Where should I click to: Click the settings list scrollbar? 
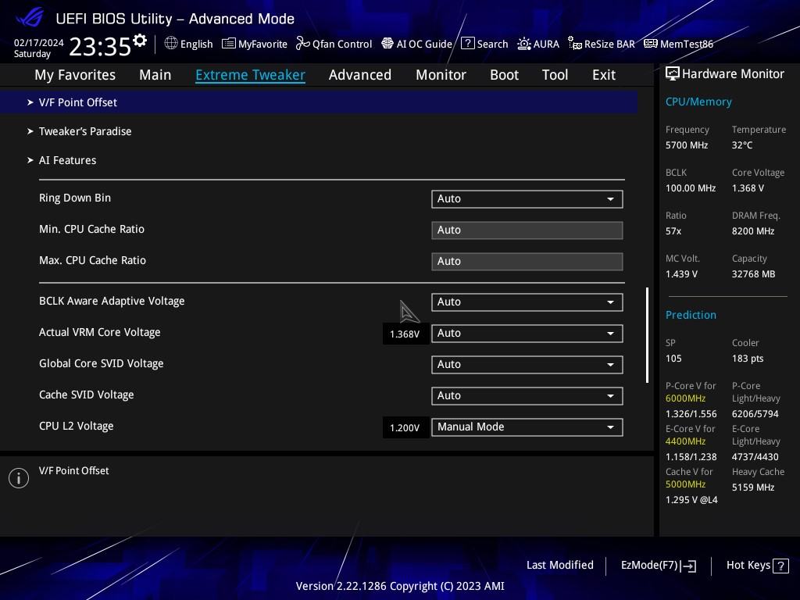648,335
